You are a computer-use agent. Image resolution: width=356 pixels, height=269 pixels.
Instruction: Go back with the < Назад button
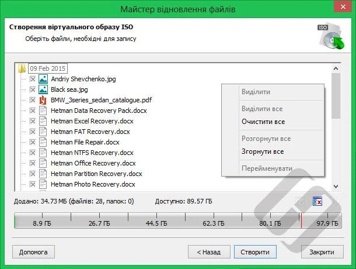point(209,252)
